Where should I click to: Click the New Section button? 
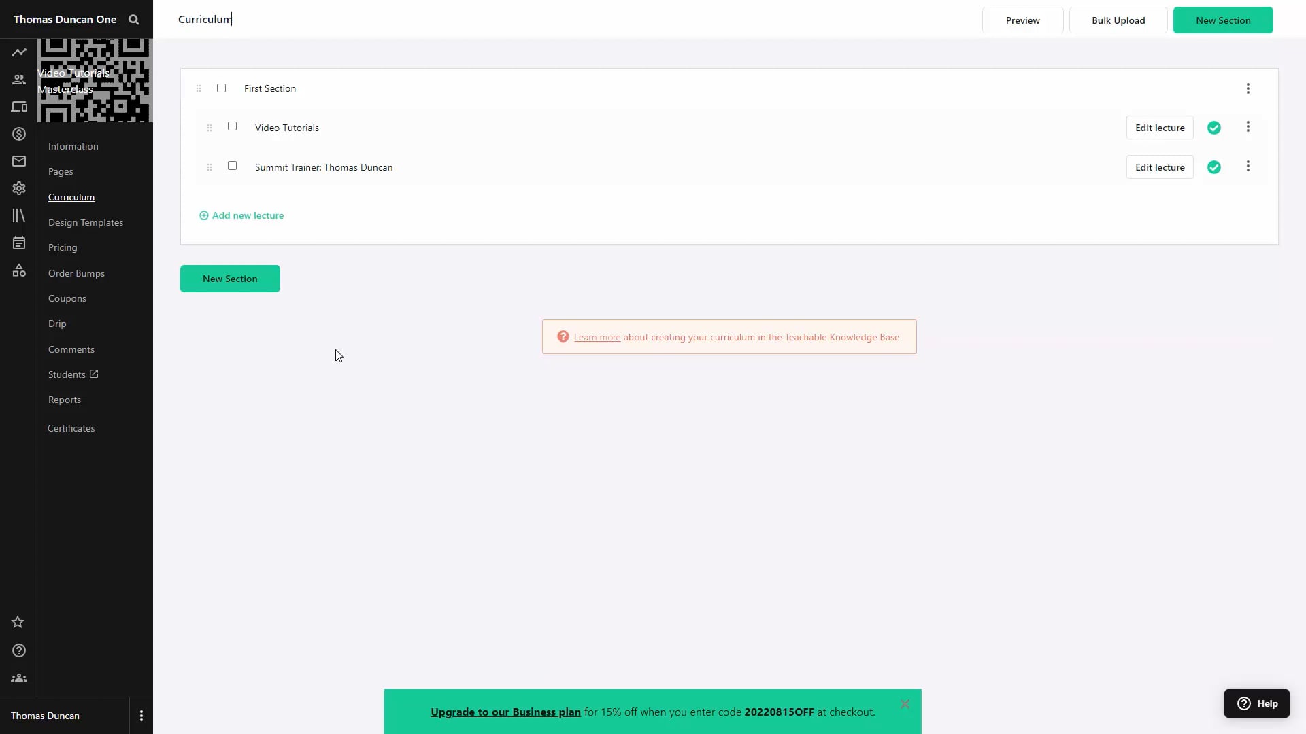tap(230, 279)
